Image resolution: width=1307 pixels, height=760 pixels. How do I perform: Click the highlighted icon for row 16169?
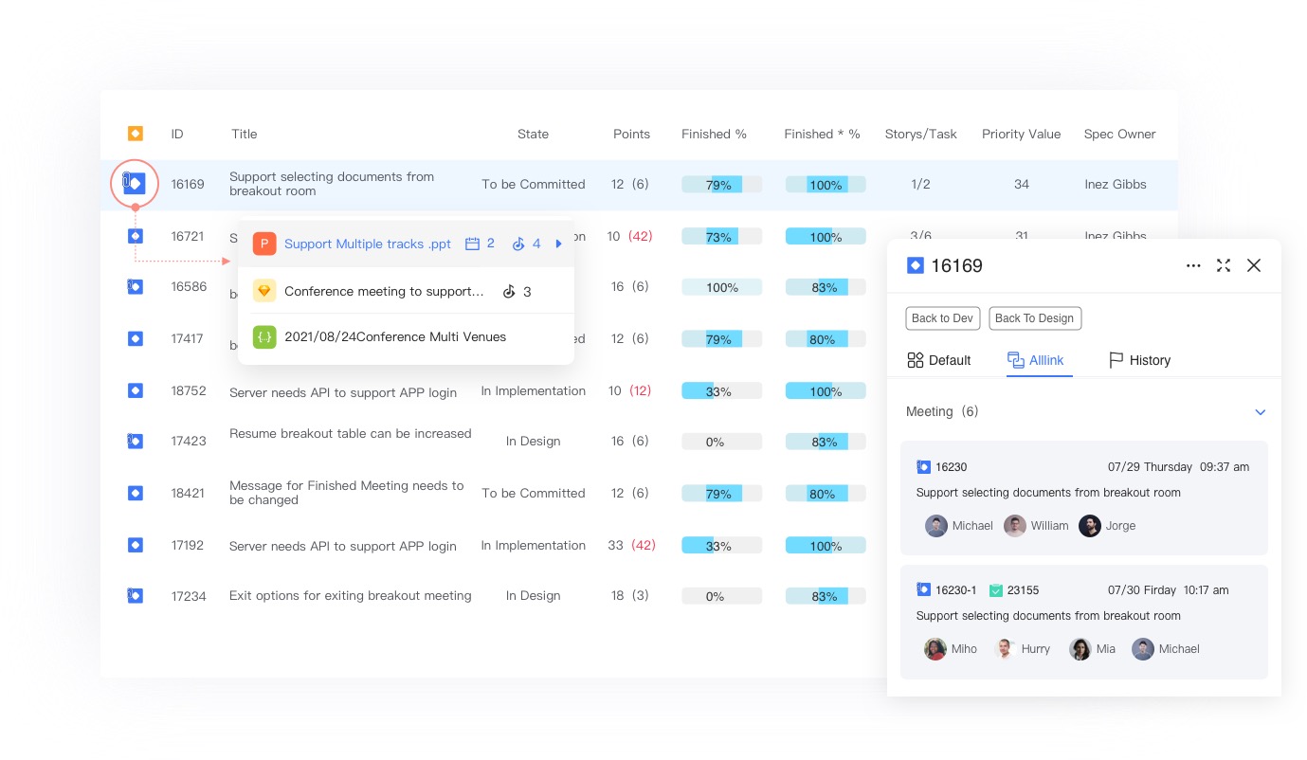click(135, 183)
